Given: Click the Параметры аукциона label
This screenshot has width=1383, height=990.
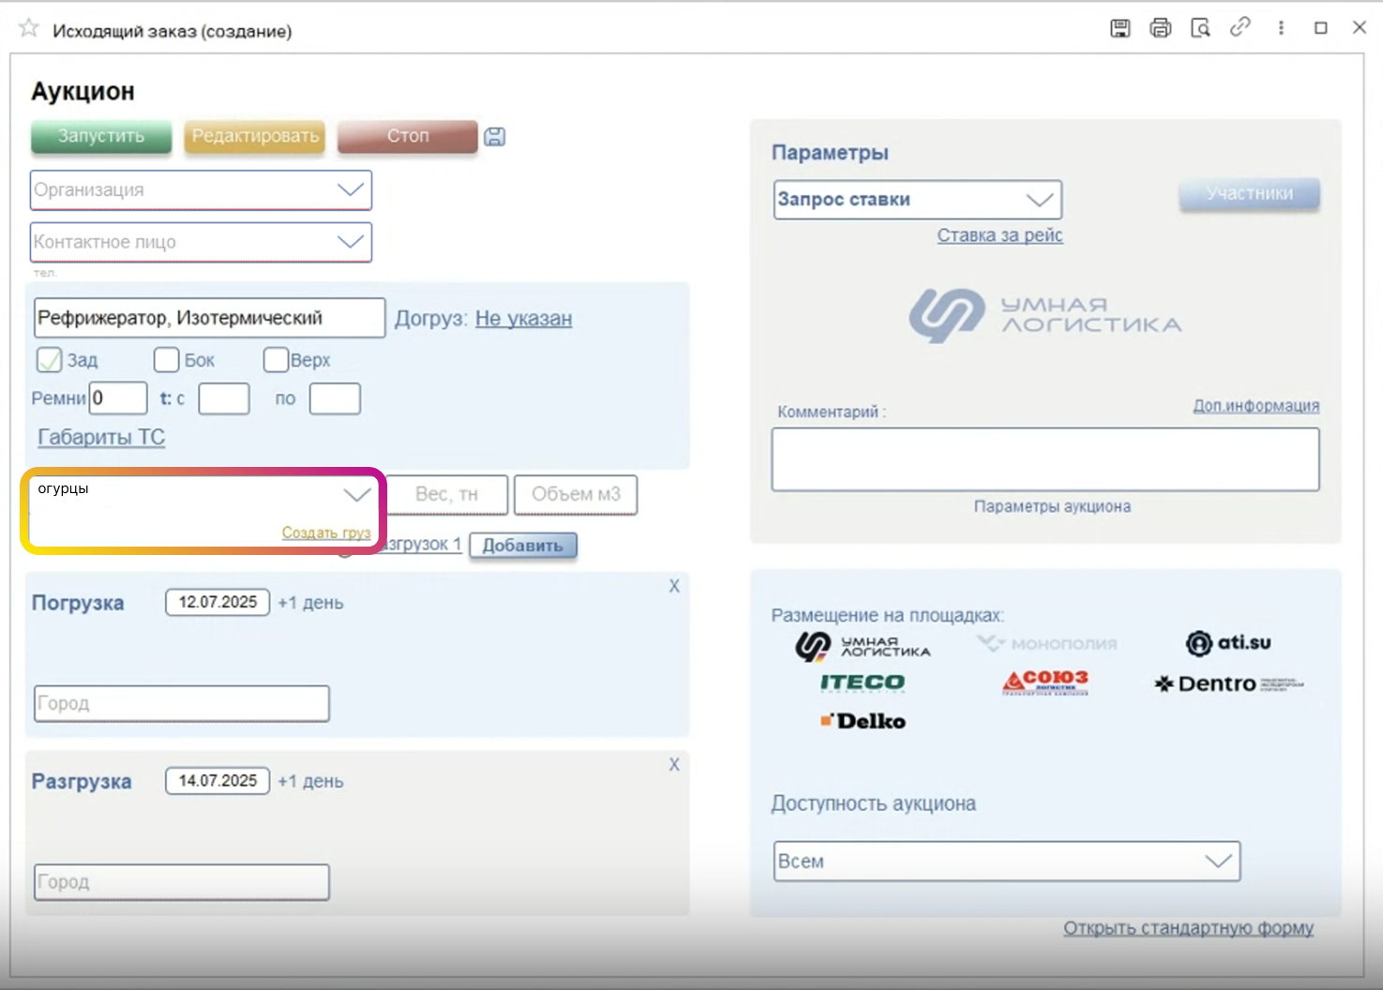Looking at the screenshot, I should 1052,506.
